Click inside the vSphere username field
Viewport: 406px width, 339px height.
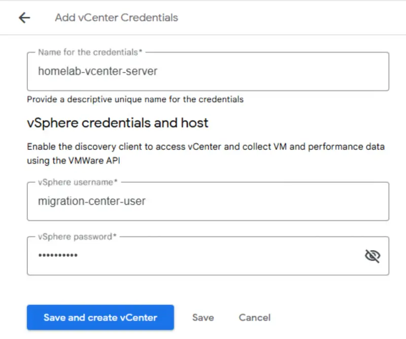click(203, 201)
